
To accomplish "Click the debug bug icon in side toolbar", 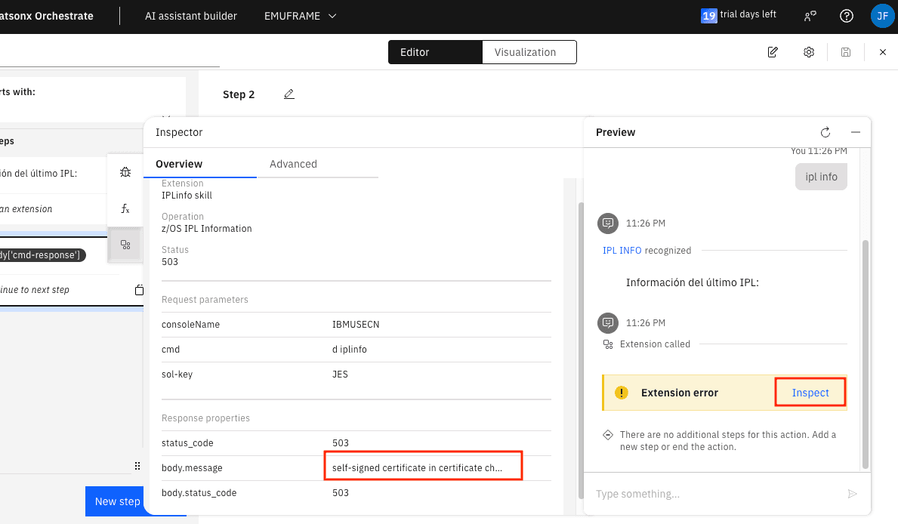I will pos(125,172).
